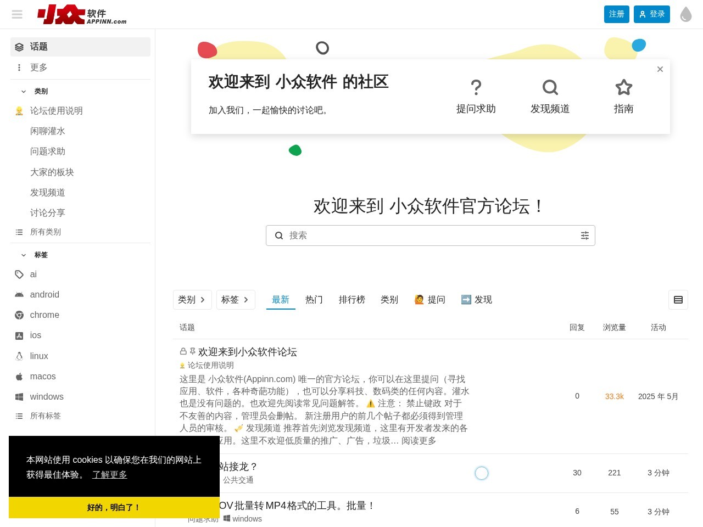Open 论坛使用说明 category badge under welcome topic

[x=207, y=365]
